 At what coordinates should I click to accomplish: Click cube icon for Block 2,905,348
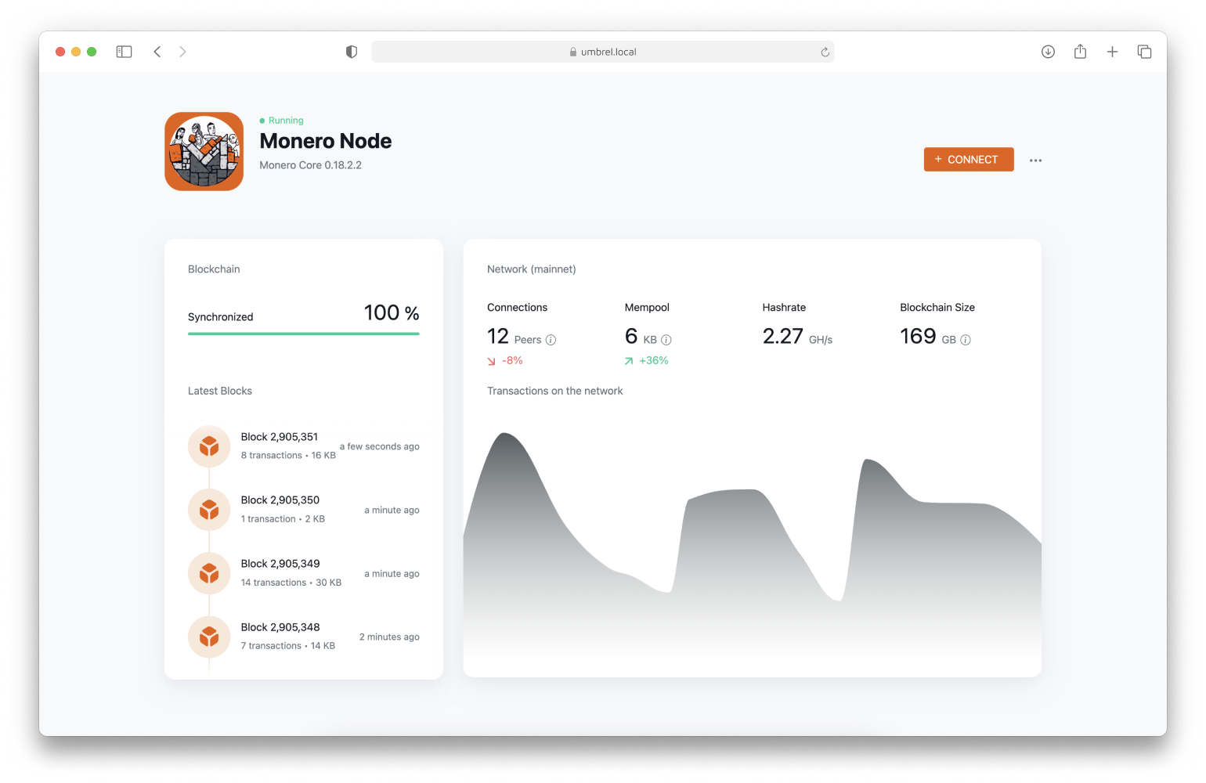[x=209, y=637]
